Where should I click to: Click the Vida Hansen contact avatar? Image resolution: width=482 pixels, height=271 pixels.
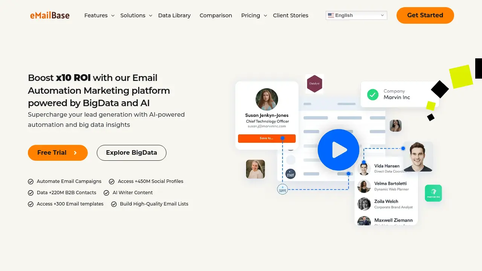pos(364,168)
